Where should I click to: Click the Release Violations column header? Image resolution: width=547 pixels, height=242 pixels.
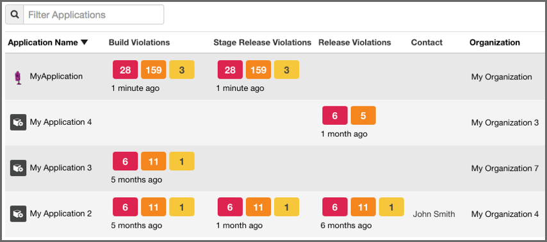354,42
